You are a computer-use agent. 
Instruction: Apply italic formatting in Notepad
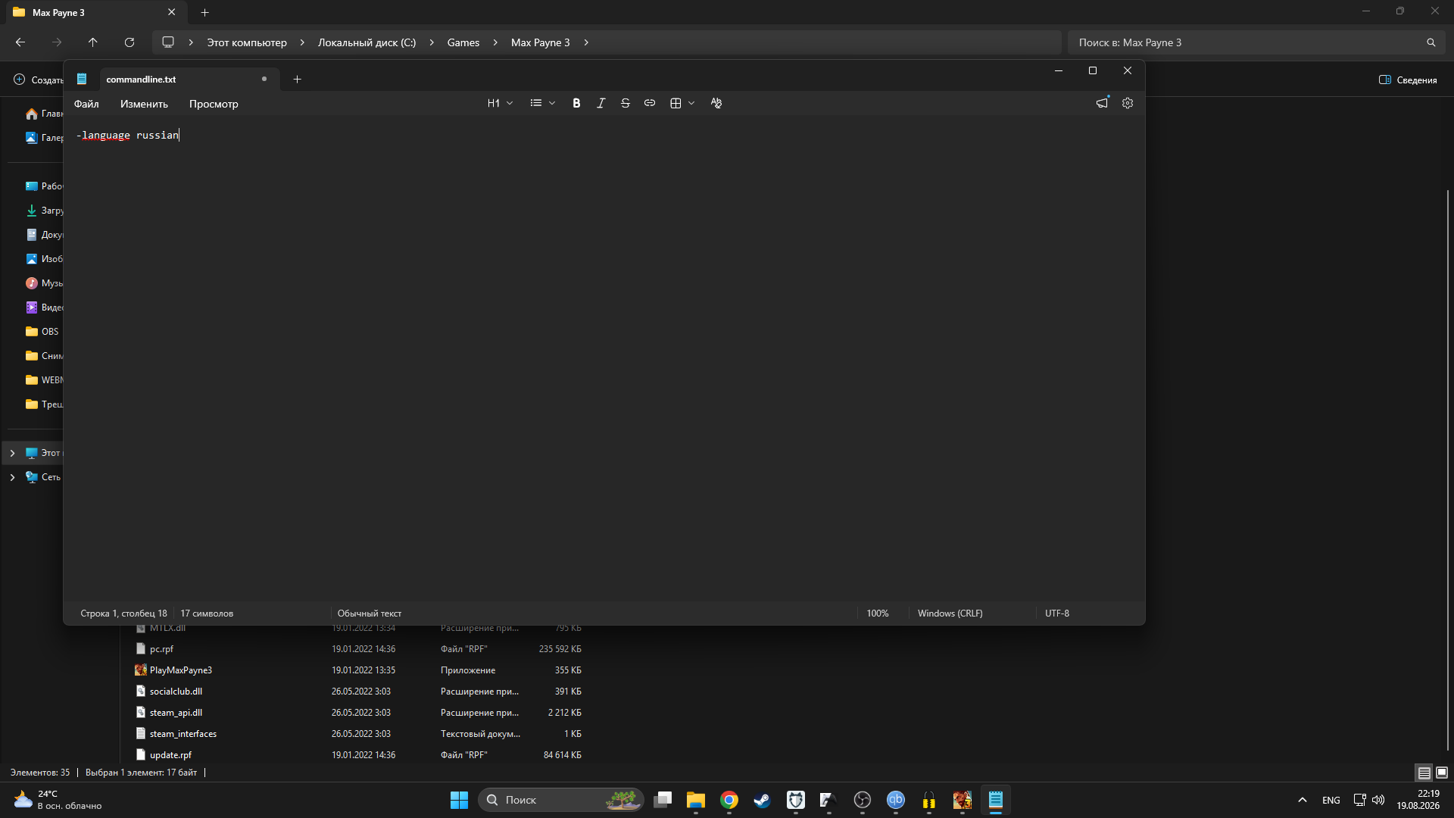click(601, 103)
